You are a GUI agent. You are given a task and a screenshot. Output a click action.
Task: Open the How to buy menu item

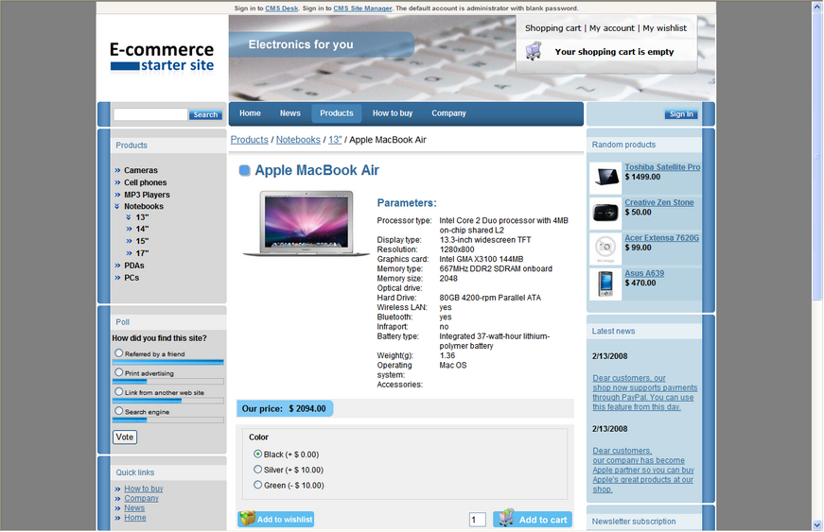click(393, 113)
